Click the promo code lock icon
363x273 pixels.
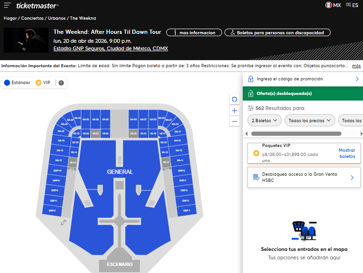(250, 79)
